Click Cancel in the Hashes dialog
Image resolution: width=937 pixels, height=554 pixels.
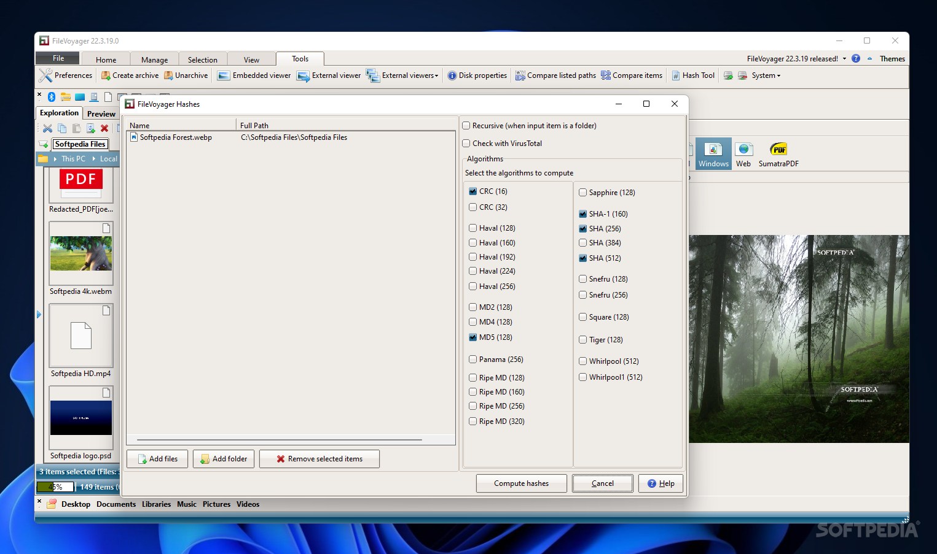[603, 483]
